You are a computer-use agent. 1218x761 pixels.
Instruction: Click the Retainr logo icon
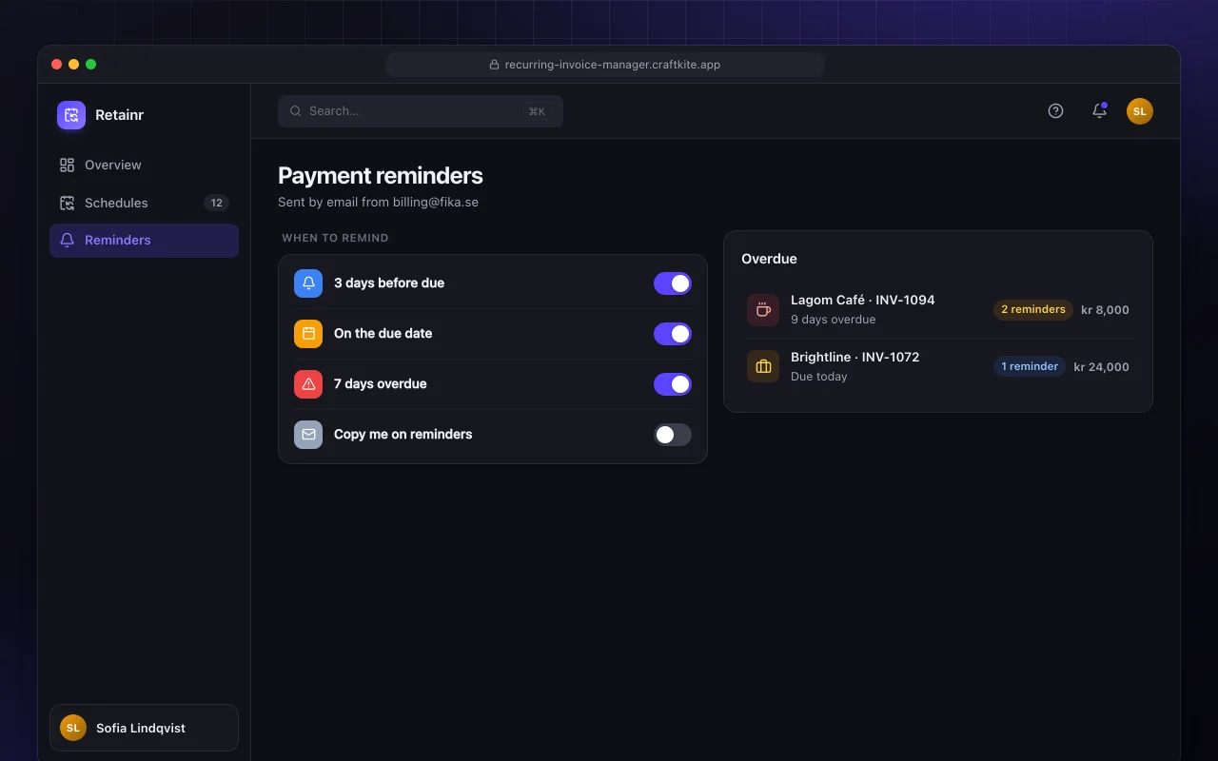(x=71, y=115)
